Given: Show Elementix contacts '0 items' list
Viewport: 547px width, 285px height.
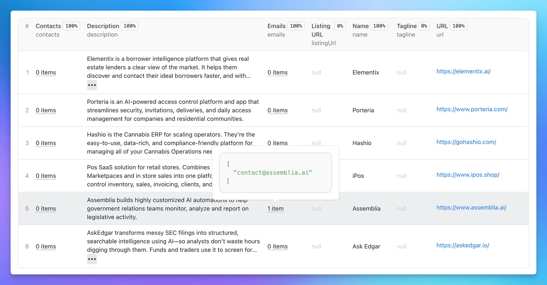Looking at the screenshot, I should point(46,72).
